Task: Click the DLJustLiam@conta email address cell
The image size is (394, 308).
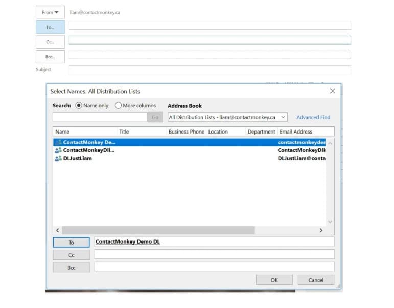Action: pos(302,158)
